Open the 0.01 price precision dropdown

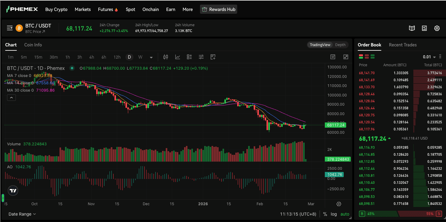coord(429,57)
